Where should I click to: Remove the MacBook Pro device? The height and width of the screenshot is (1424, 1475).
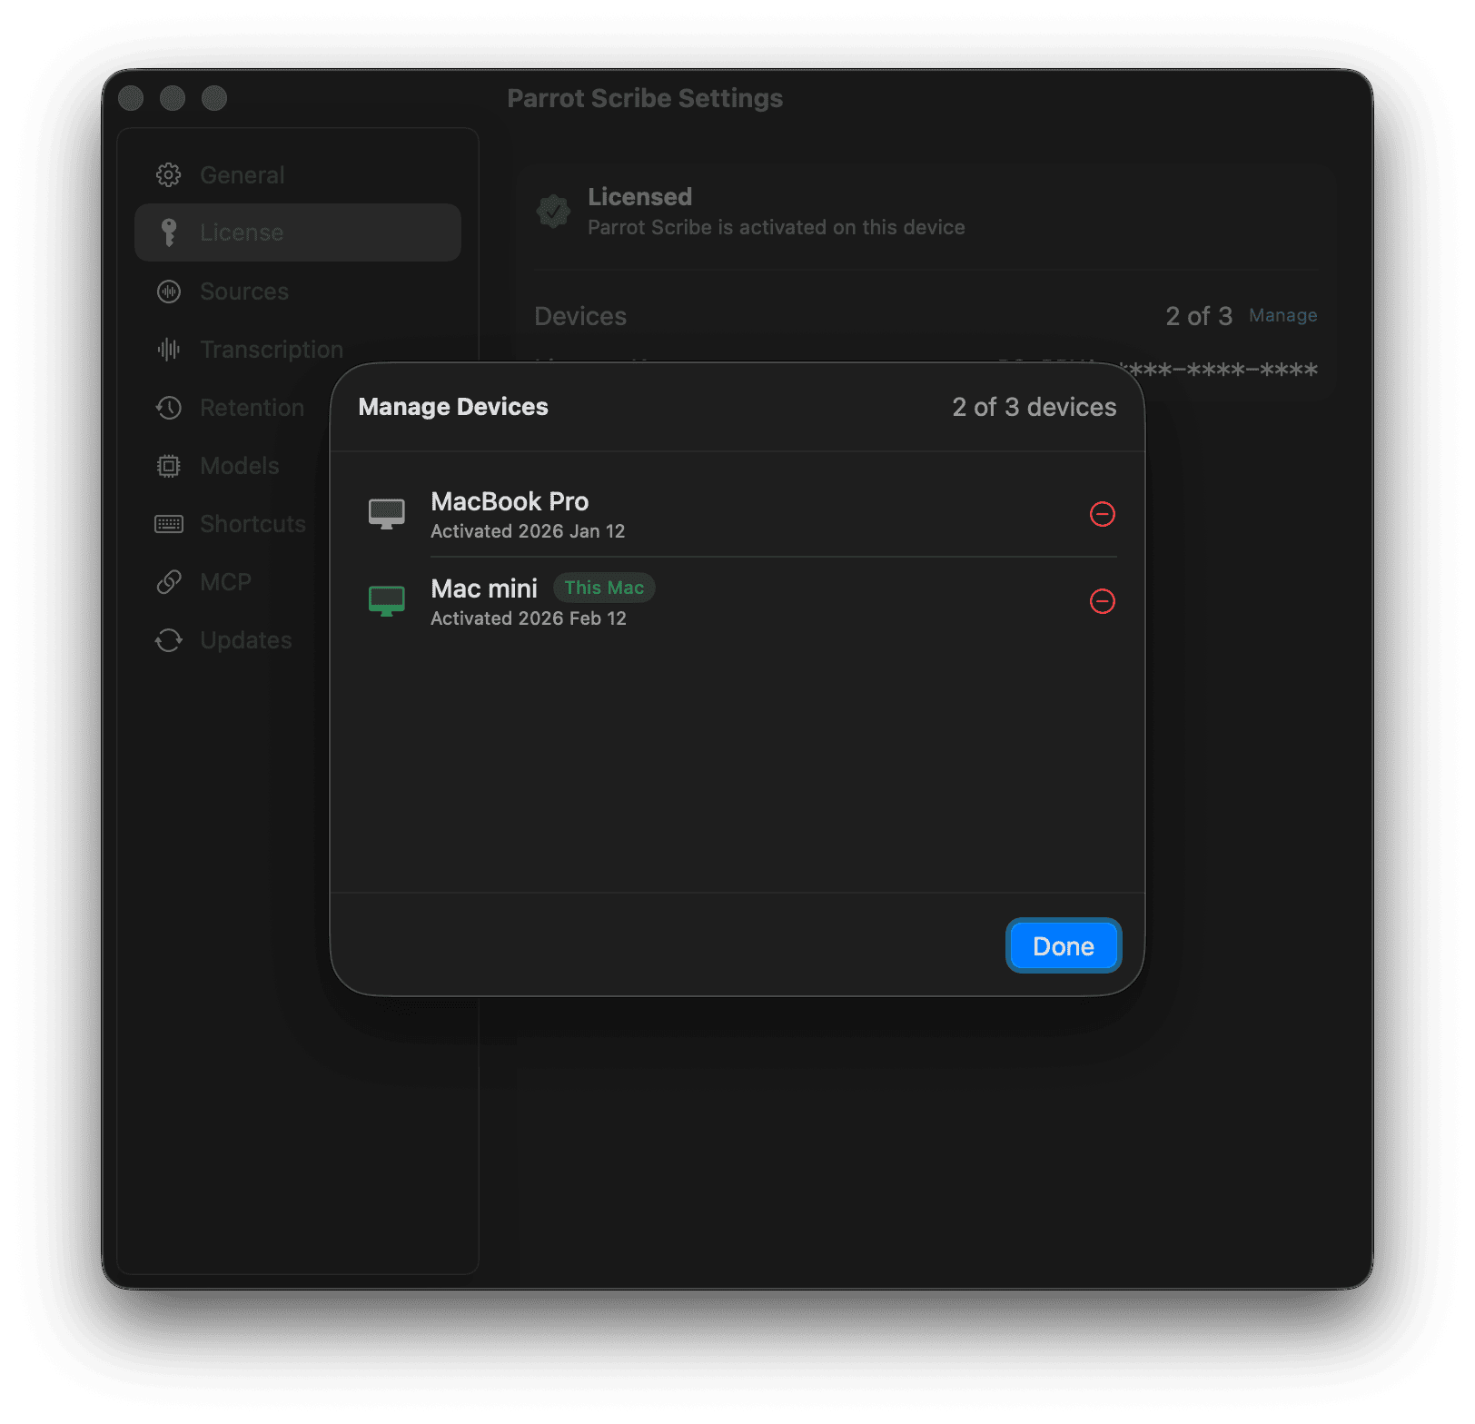(1102, 514)
